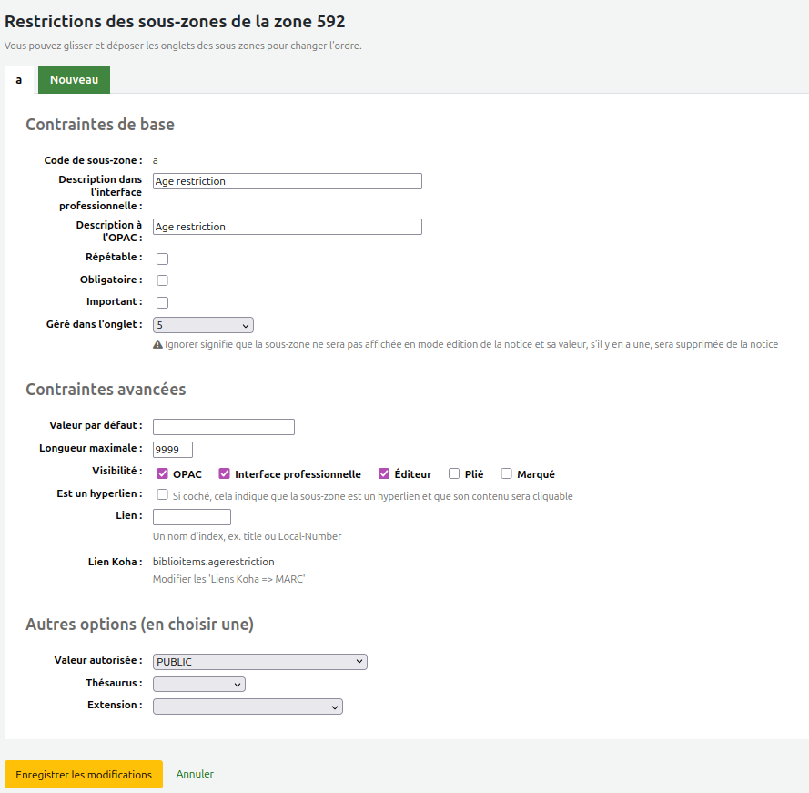Open the Extension dropdown
This screenshot has height=793, width=809.
coord(248,707)
